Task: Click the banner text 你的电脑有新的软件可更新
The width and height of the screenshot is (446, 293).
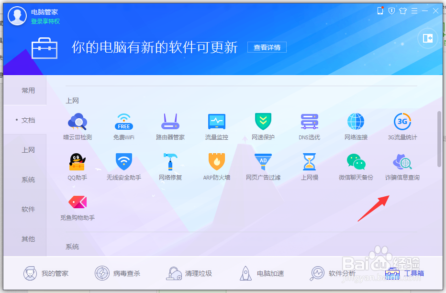Action: point(155,47)
